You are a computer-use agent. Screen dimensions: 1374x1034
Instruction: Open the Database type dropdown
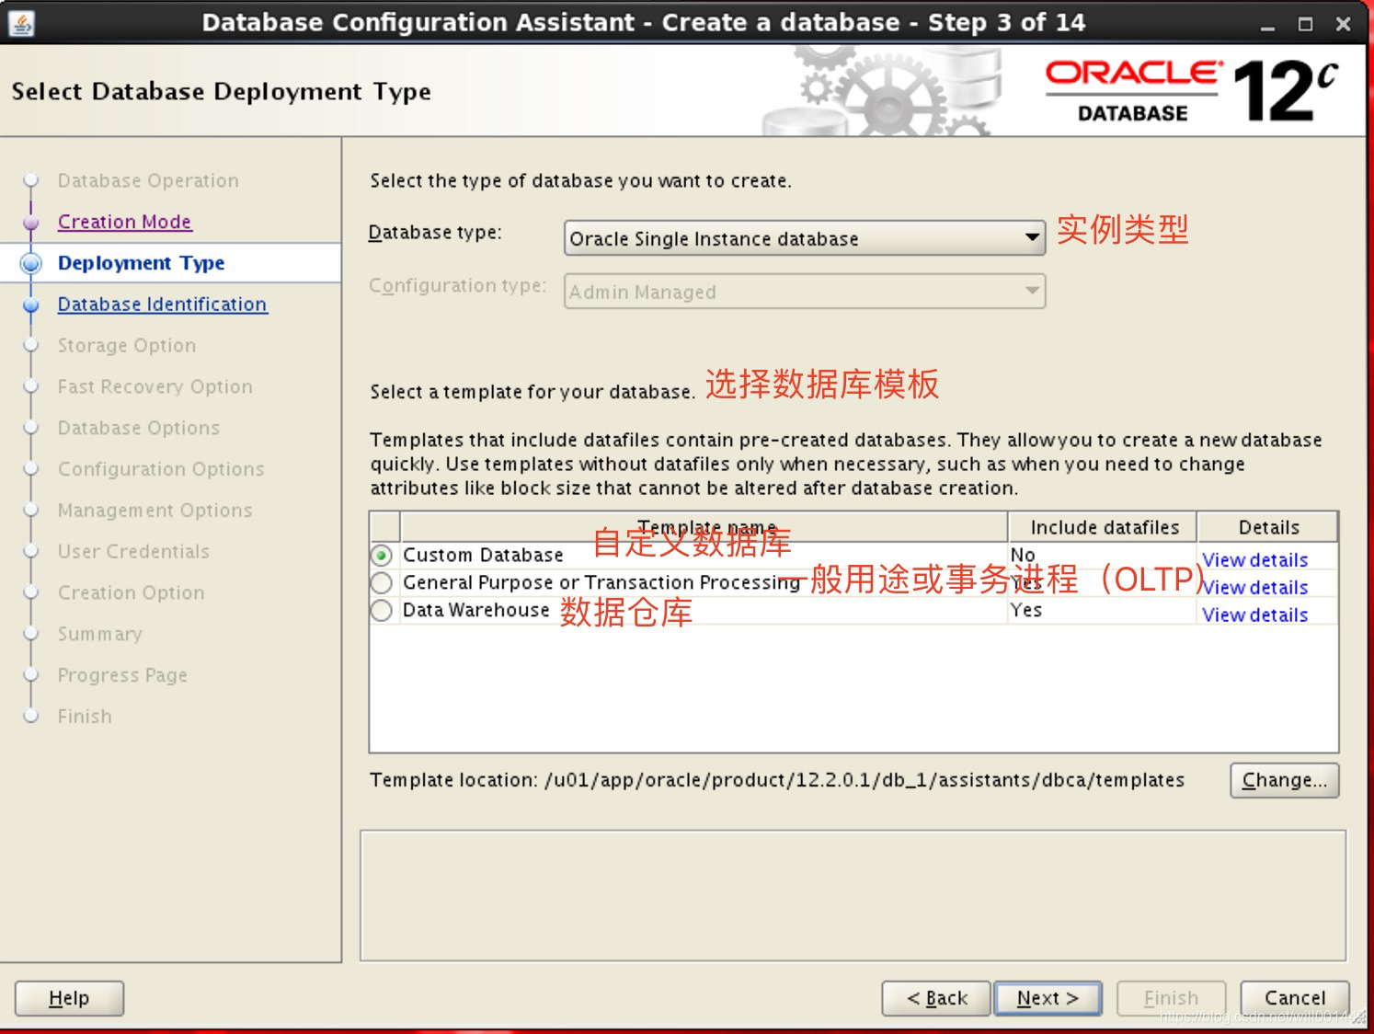[805, 238]
